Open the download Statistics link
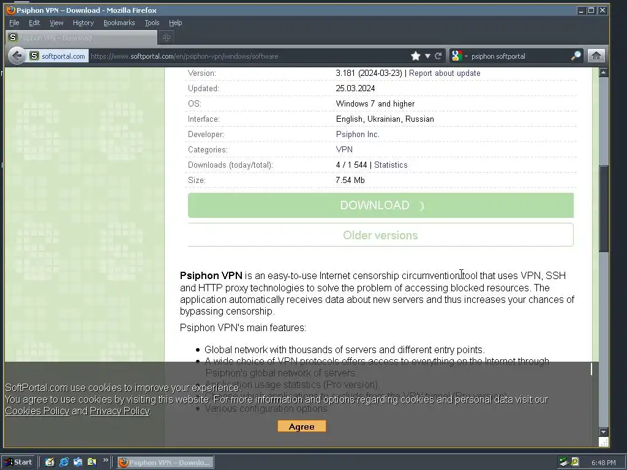Image resolution: width=627 pixels, height=470 pixels. tap(391, 165)
